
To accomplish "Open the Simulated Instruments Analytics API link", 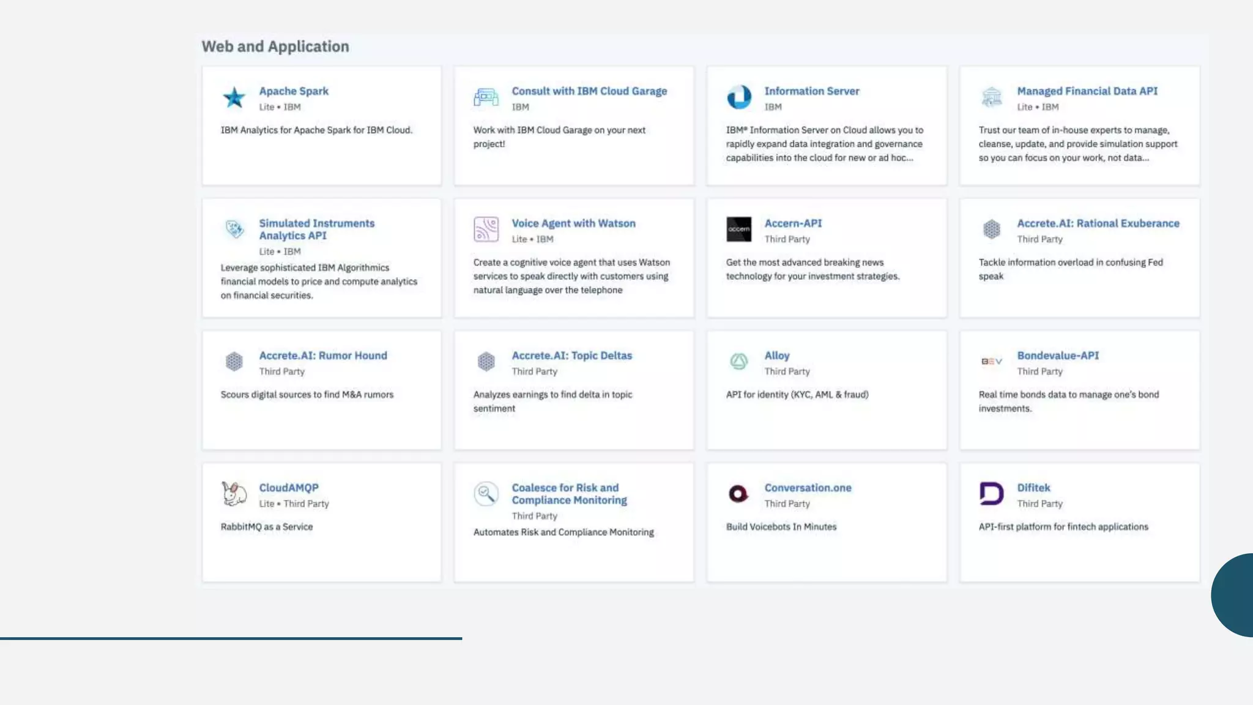I will coord(316,229).
